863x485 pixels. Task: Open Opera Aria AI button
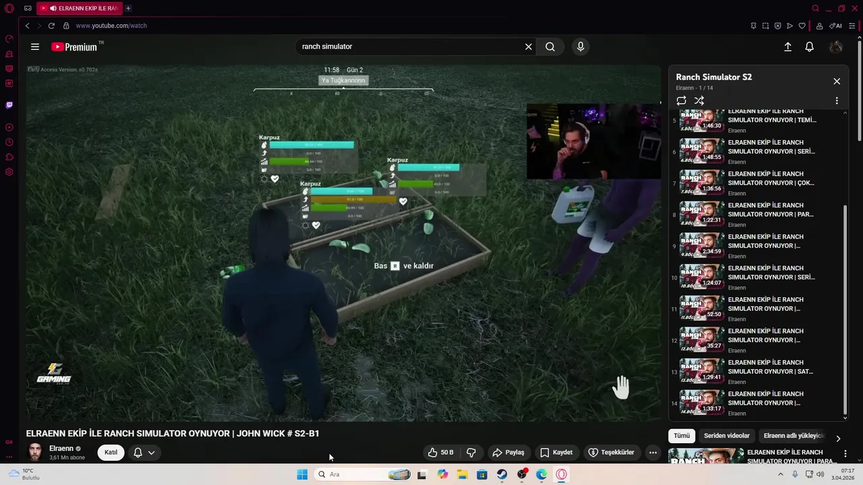click(x=836, y=26)
